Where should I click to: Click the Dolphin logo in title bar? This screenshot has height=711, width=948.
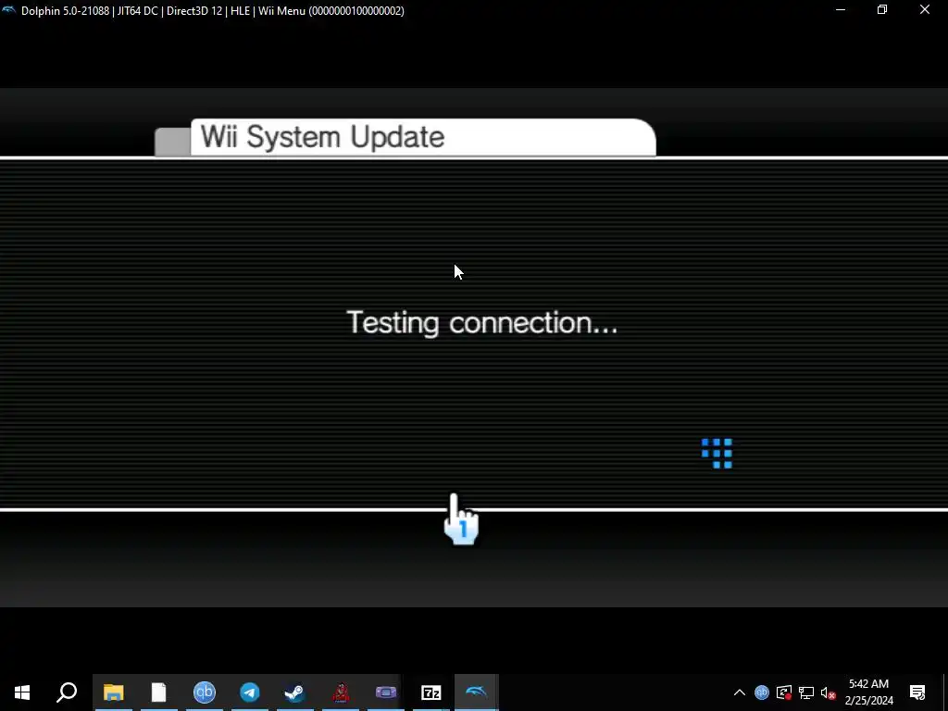8,10
